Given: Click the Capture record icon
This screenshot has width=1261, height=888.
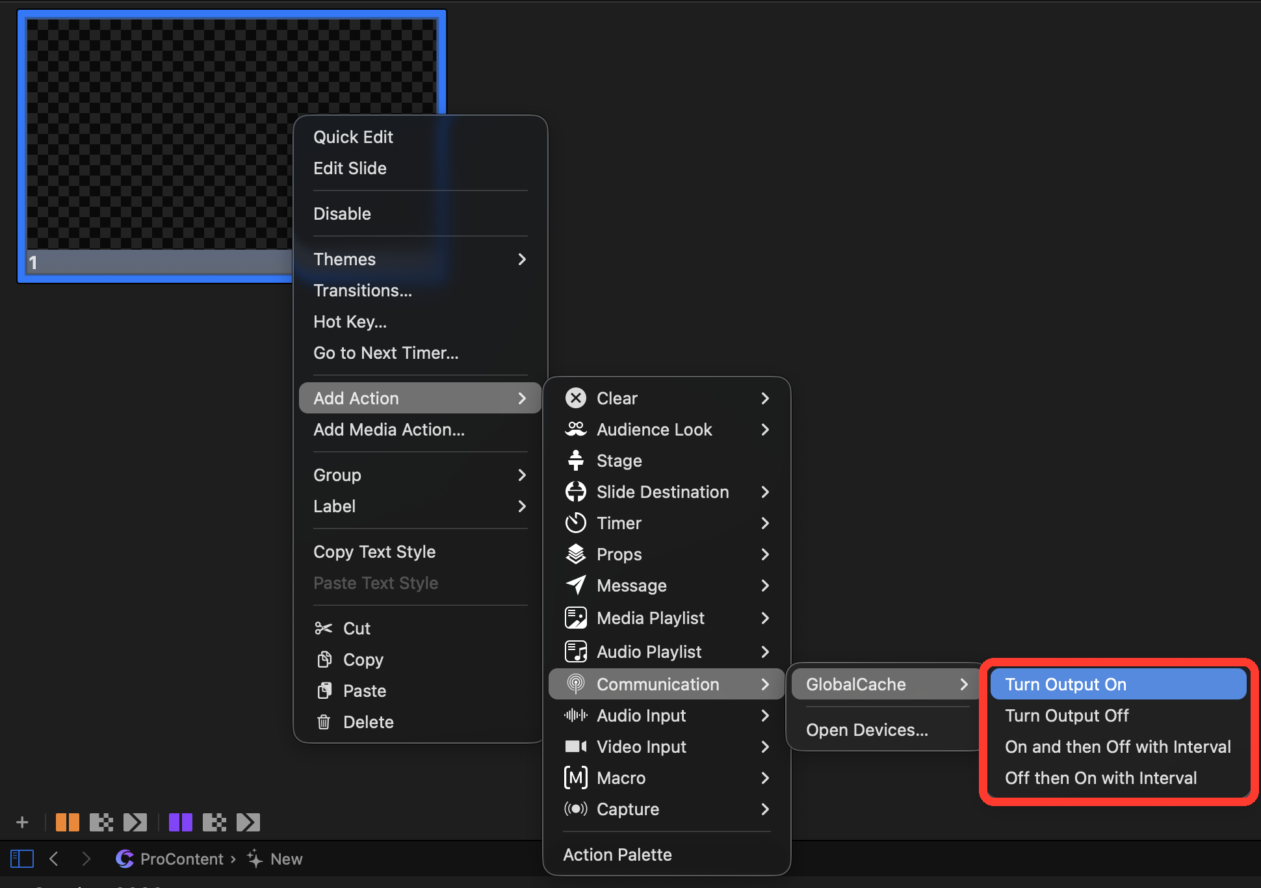Looking at the screenshot, I should coord(575,809).
